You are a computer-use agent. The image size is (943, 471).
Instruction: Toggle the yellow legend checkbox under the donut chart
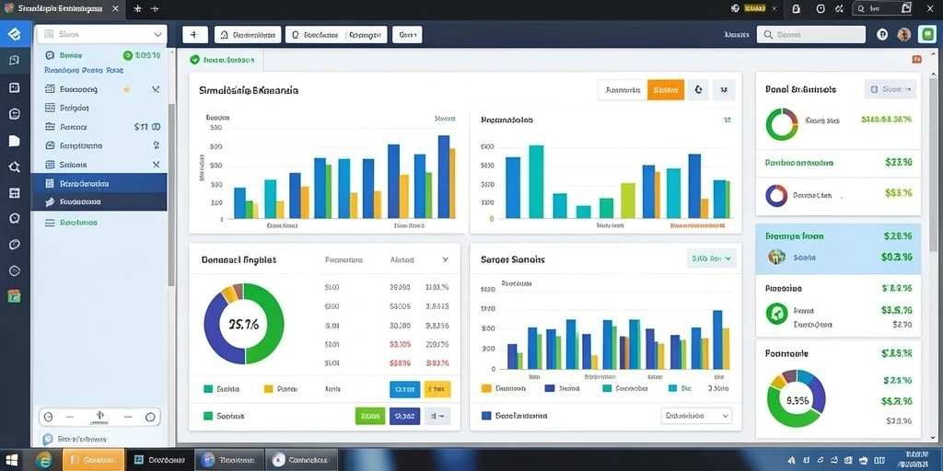tap(269, 389)
